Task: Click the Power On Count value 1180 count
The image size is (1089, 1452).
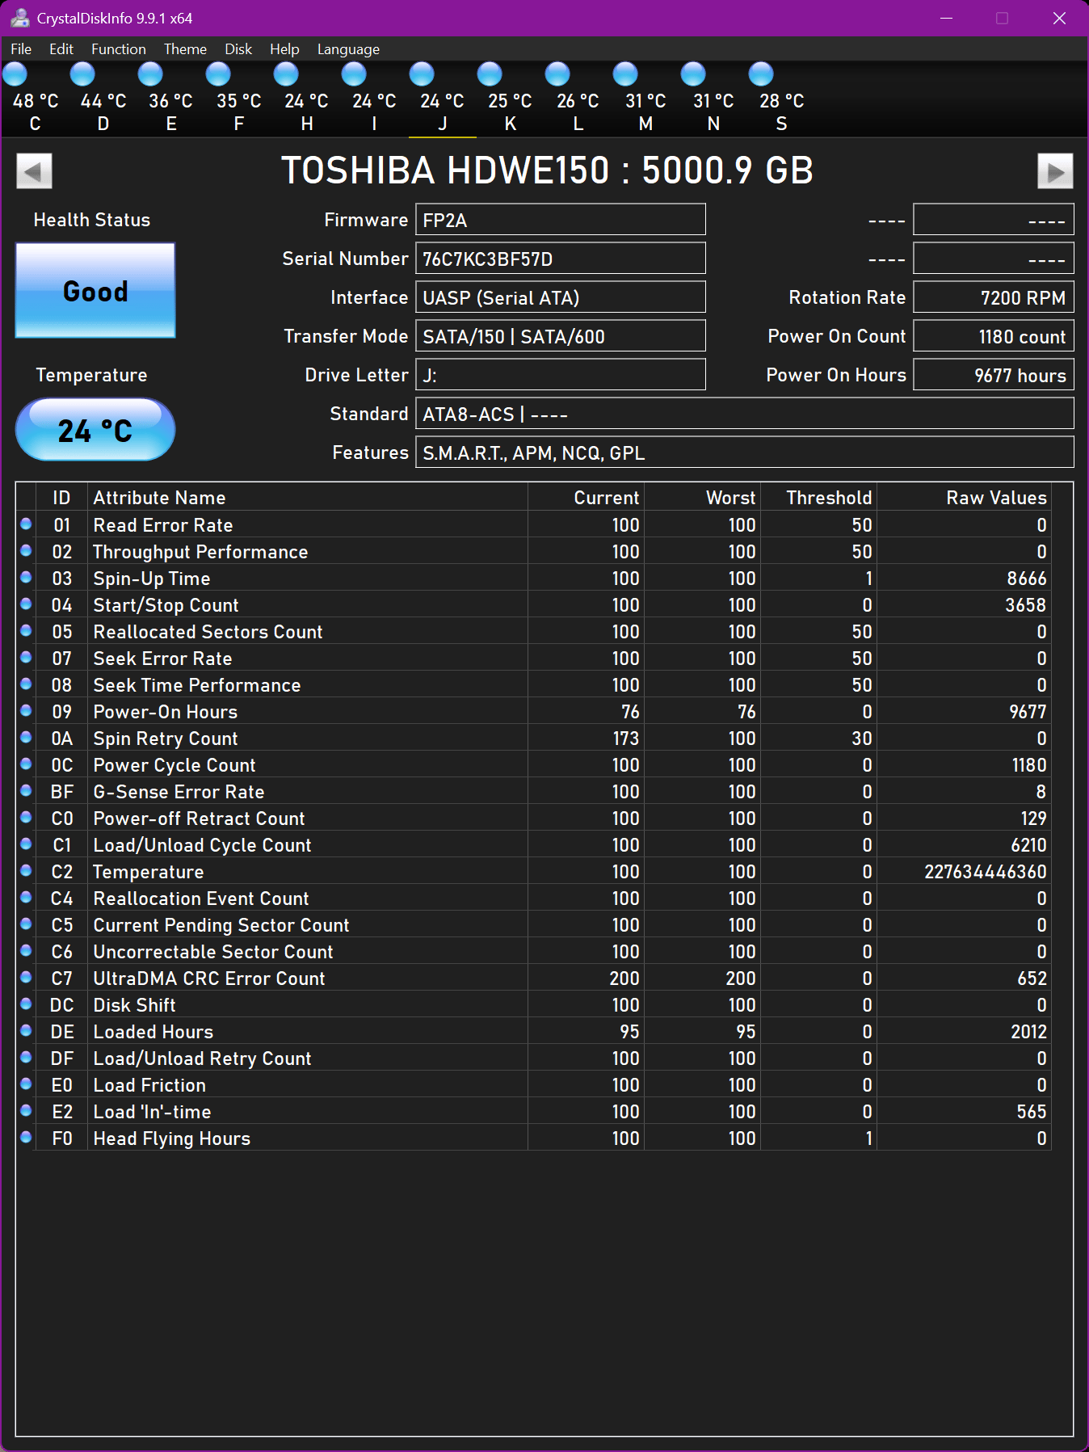Action: pos(994,336)
